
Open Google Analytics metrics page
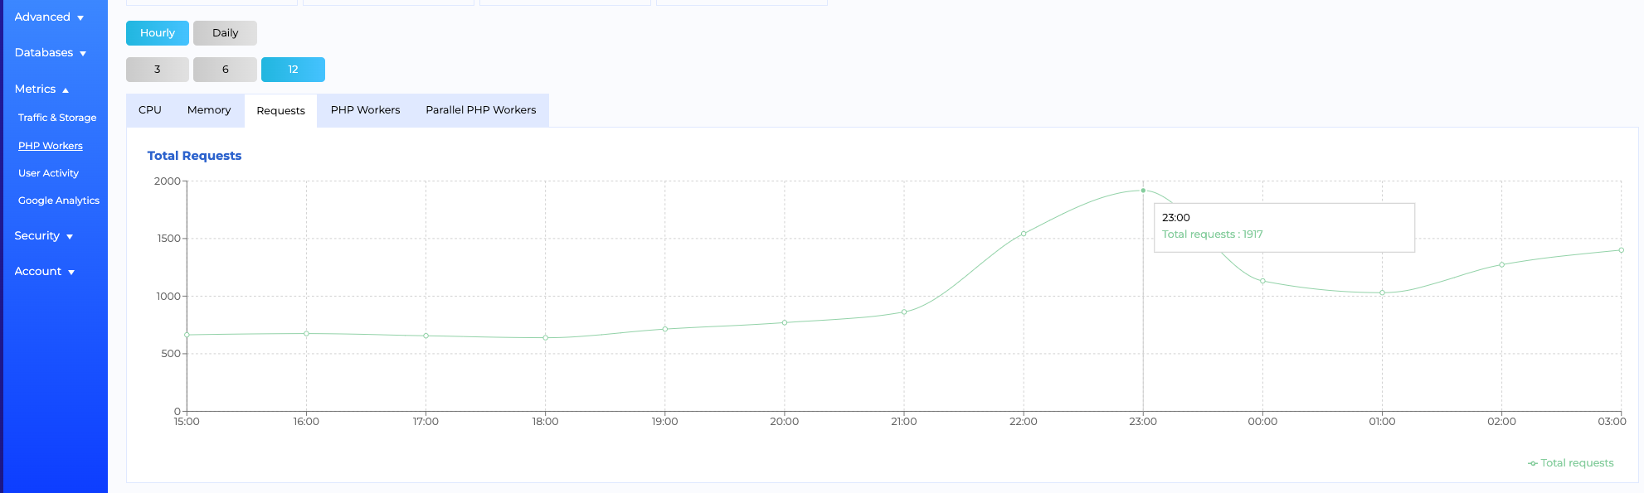[x=59, y=201]
